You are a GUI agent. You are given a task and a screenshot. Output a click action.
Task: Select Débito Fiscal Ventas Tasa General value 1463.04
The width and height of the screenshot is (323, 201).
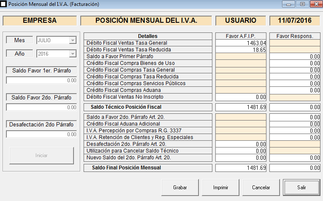point(241,43)
